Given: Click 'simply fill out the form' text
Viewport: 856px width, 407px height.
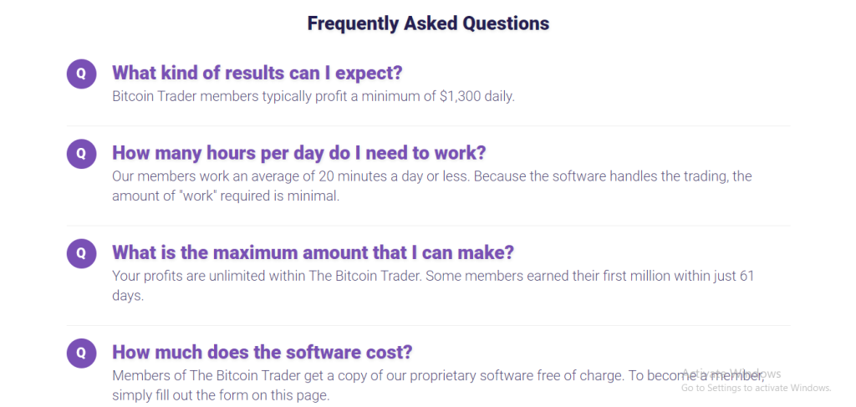Looking at the screenshot, I should (x=221, y=395).
